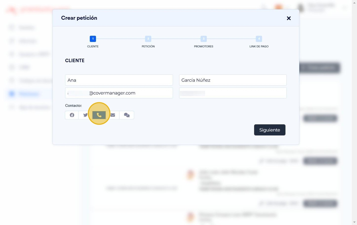This screenshot has height=225, width=357.
Task: Jump to step 2 Petición
Action: pyautogui.click(x=148, y=39)
